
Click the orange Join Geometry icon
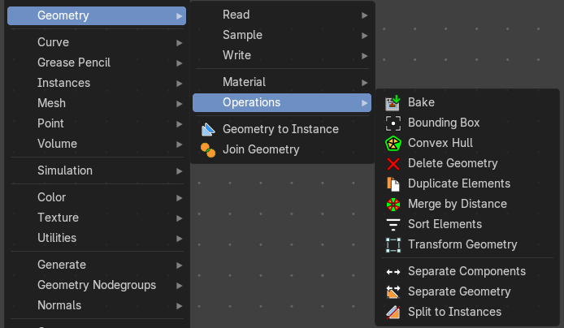click(208, 150)
